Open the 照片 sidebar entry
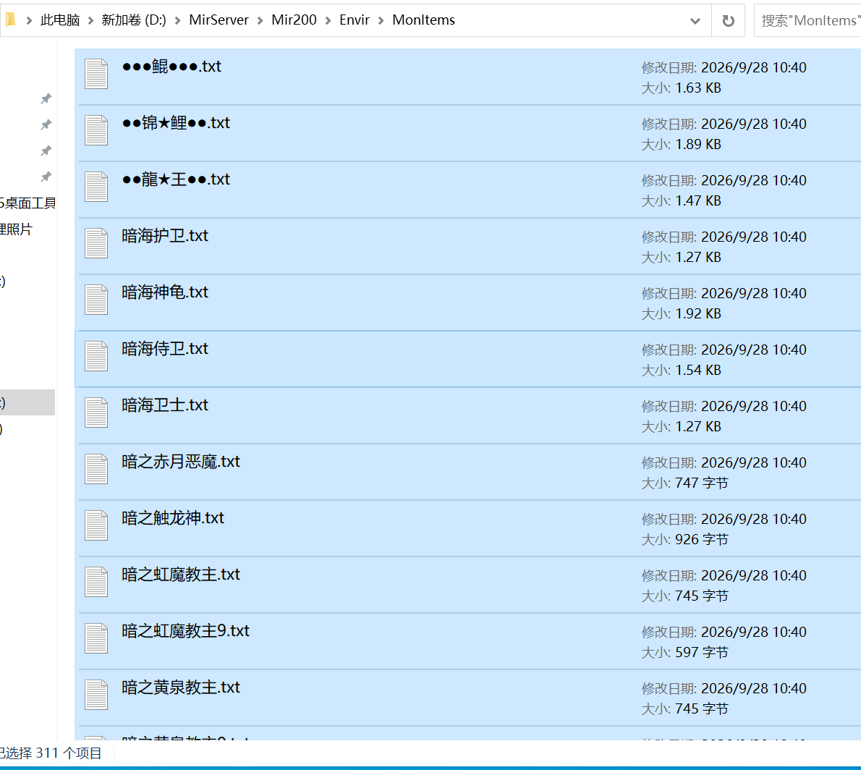The width and height of the screenshot is (861, 770). pyautogui.click(x=16, y=229)
